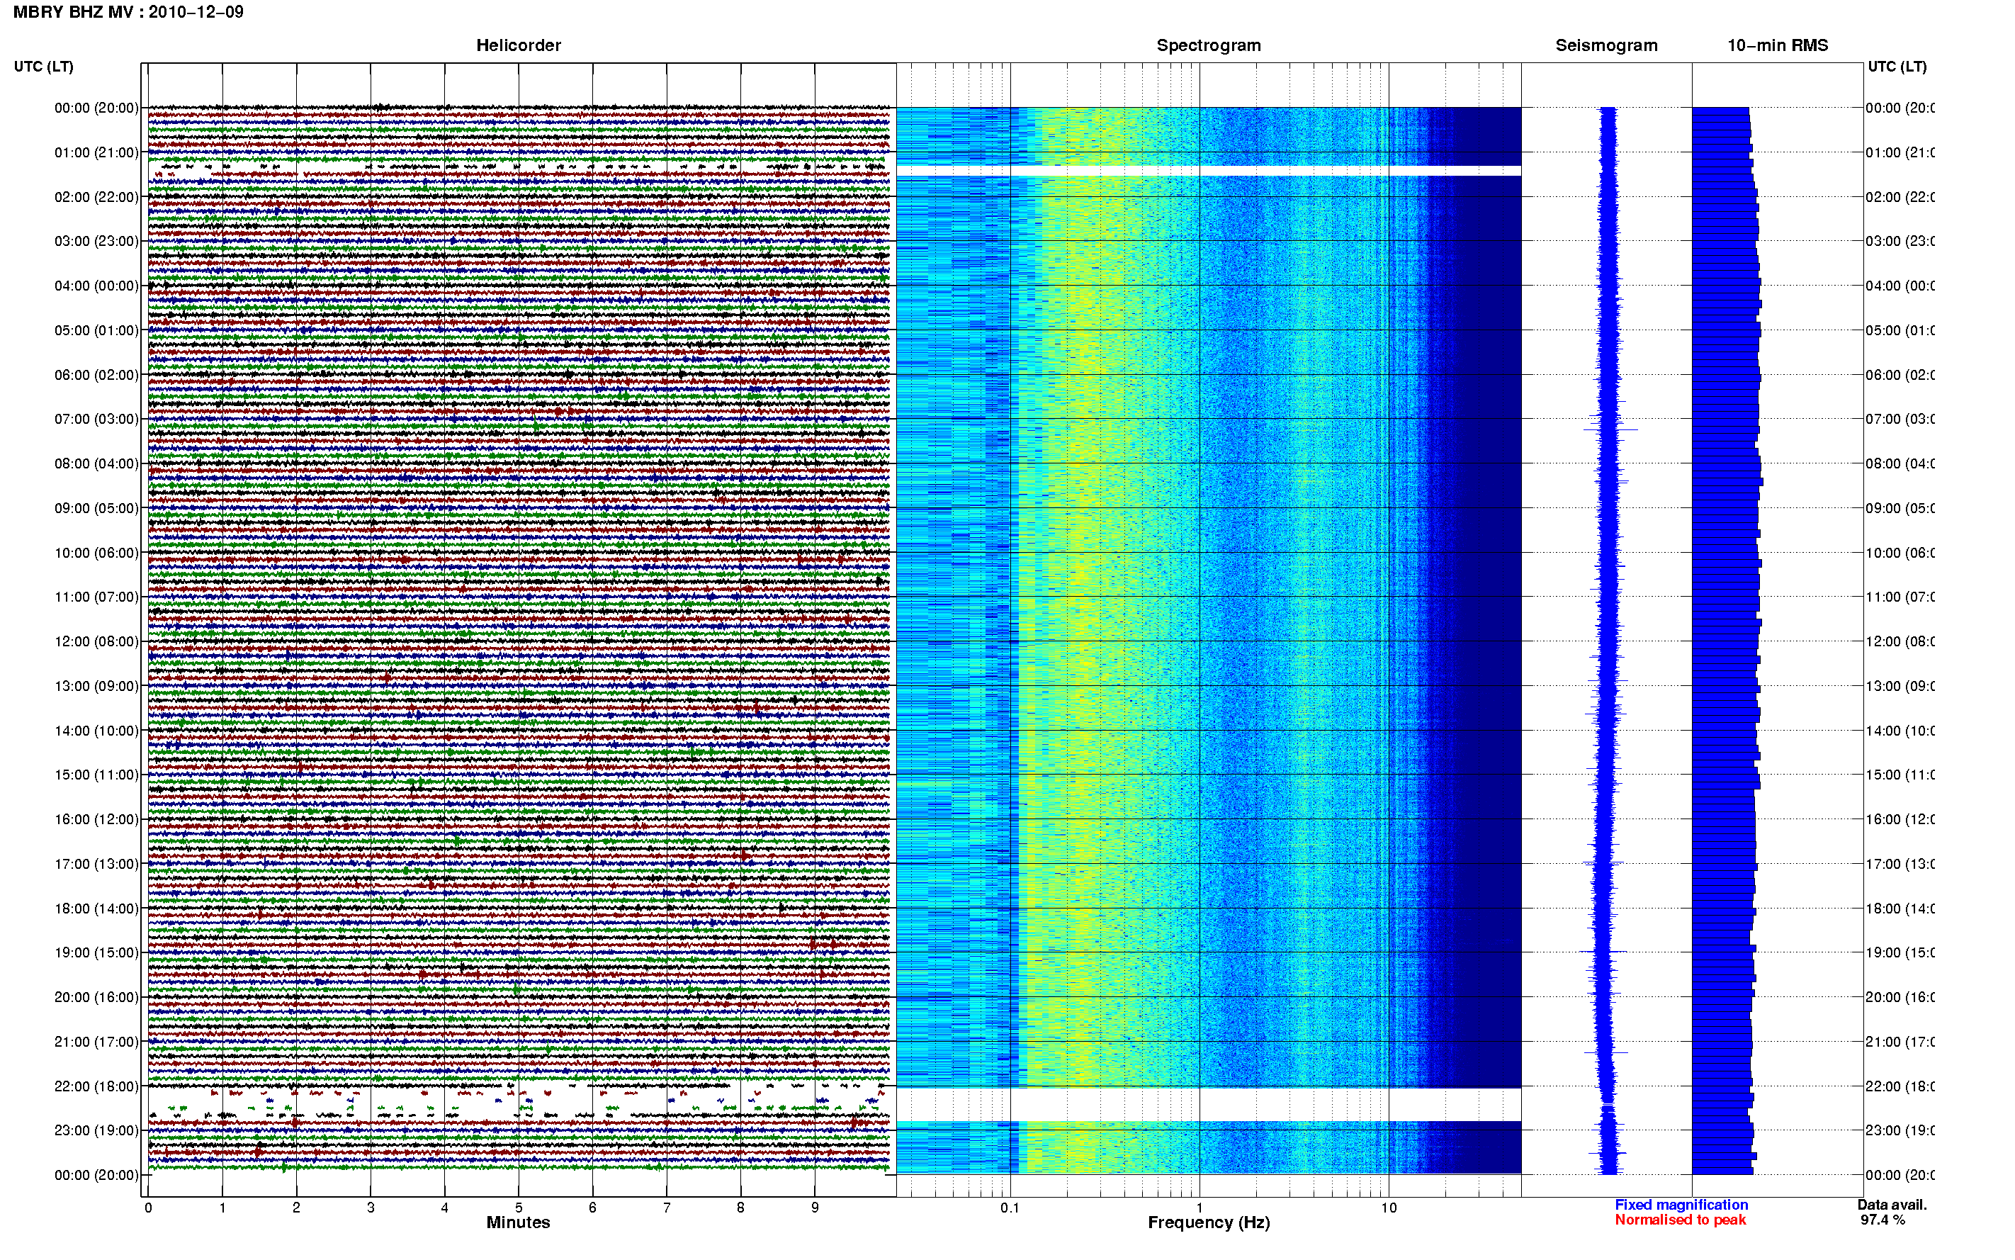The image size is (2015, 1260).
Task: Click the left-axis time label '07:00 (03:00)'
Action: pyautogui.click(x=96, y=418)
